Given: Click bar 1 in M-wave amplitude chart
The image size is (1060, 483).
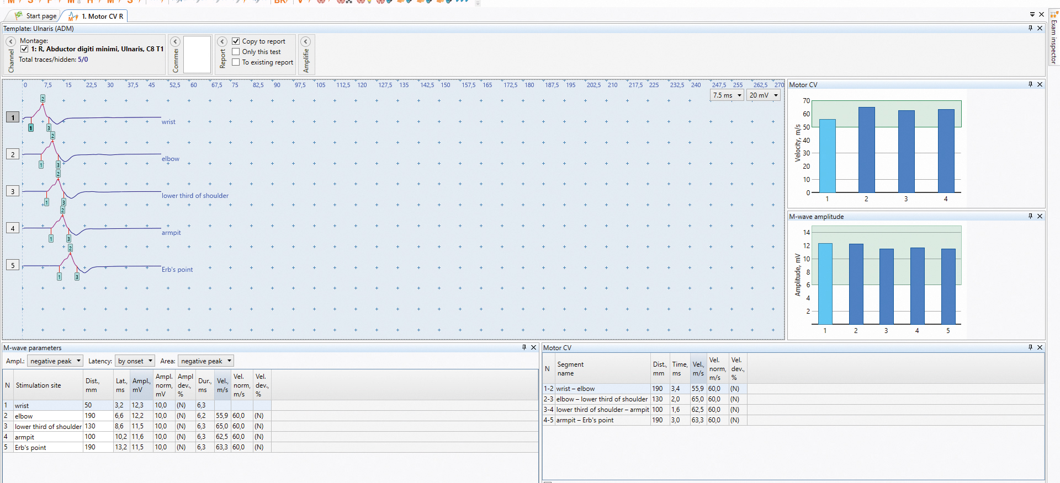Looking at the screenshot, I should tap(825, 284).
